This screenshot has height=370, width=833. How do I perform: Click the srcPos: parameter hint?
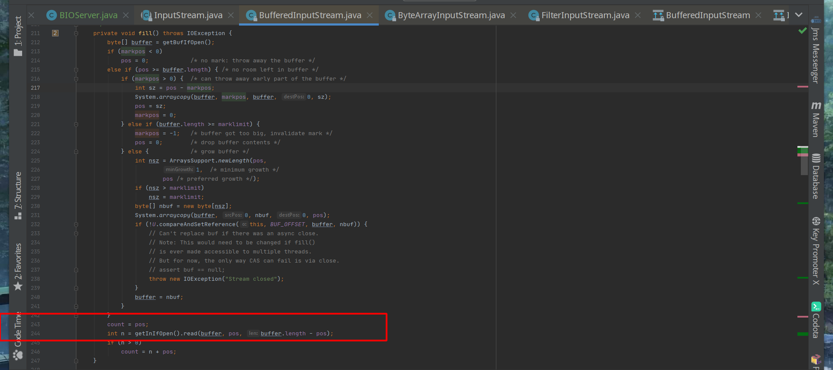click(x=233, y=215)
